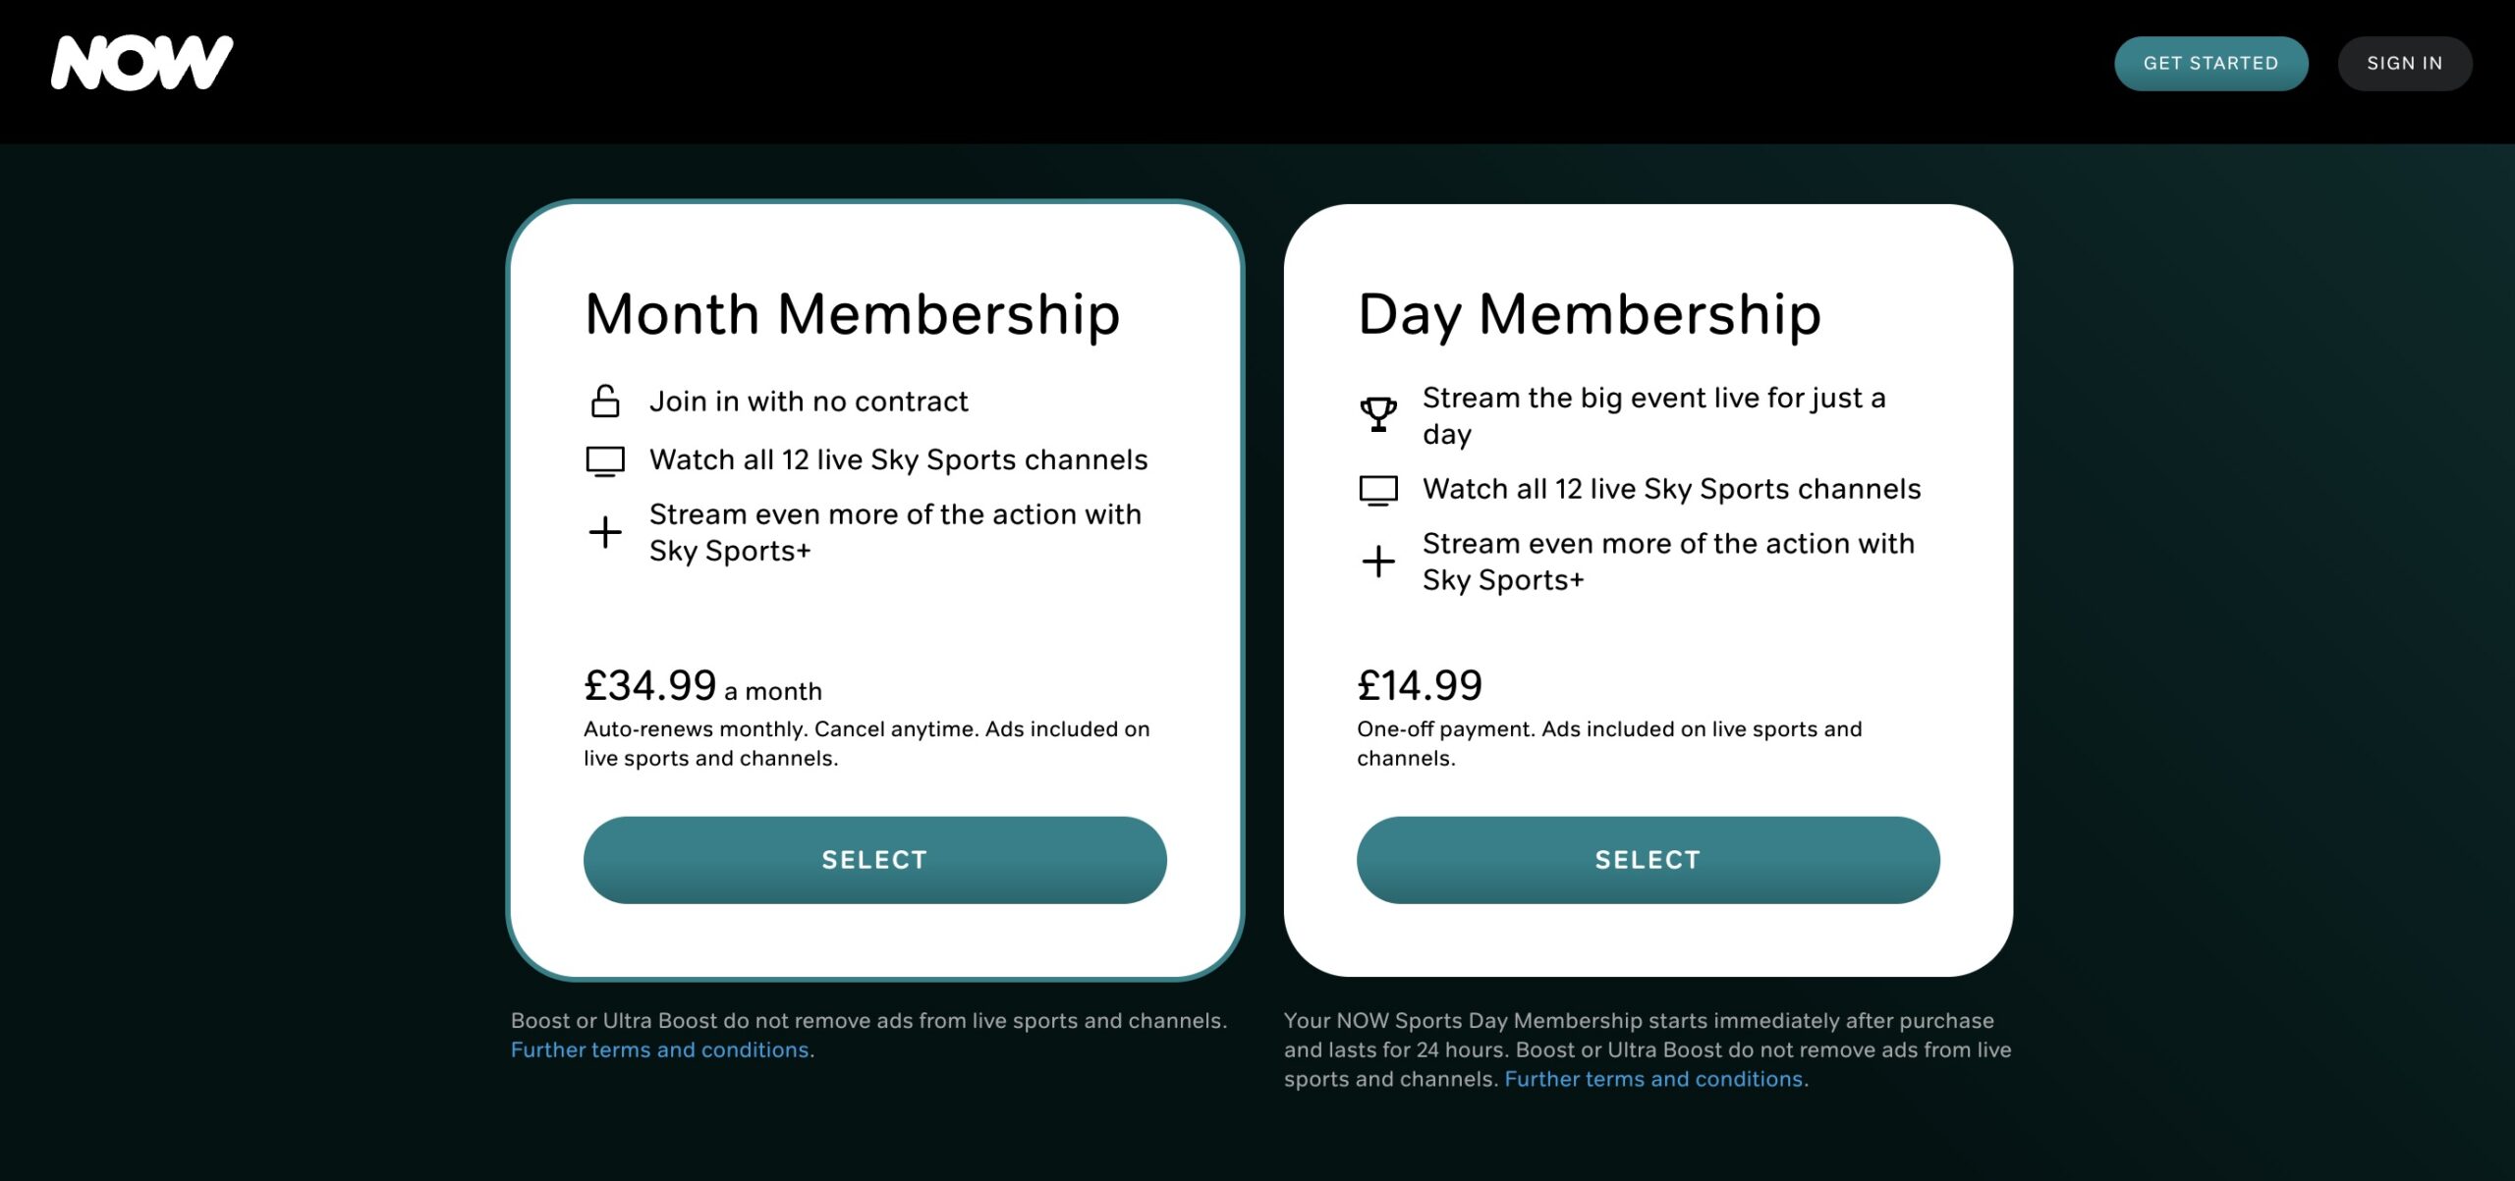Click the trophy icon on Day Membership card
Screen dimensions: 2515x1181
[1378, 412]
